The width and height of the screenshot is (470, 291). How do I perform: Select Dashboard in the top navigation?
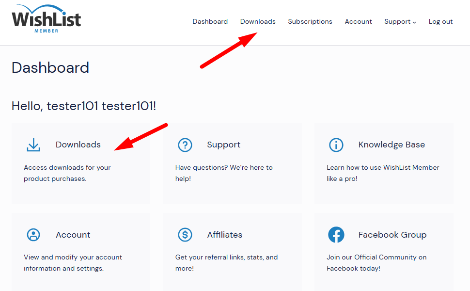210,21
